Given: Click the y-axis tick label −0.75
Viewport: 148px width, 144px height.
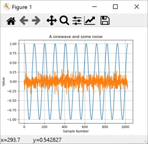Looking at the screenshot, I should (x=12, y=110).
